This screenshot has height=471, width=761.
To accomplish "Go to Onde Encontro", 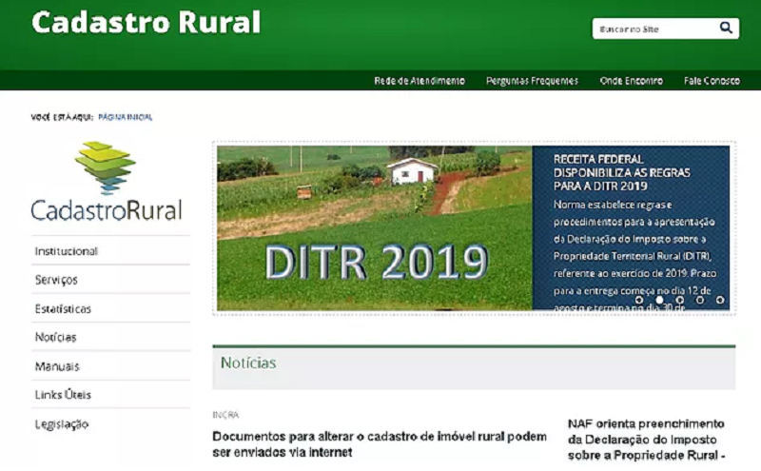I will (631, 81).
